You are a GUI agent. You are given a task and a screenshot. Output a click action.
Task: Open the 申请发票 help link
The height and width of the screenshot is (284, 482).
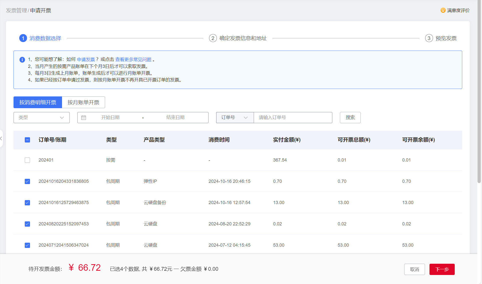pos(86,60)
